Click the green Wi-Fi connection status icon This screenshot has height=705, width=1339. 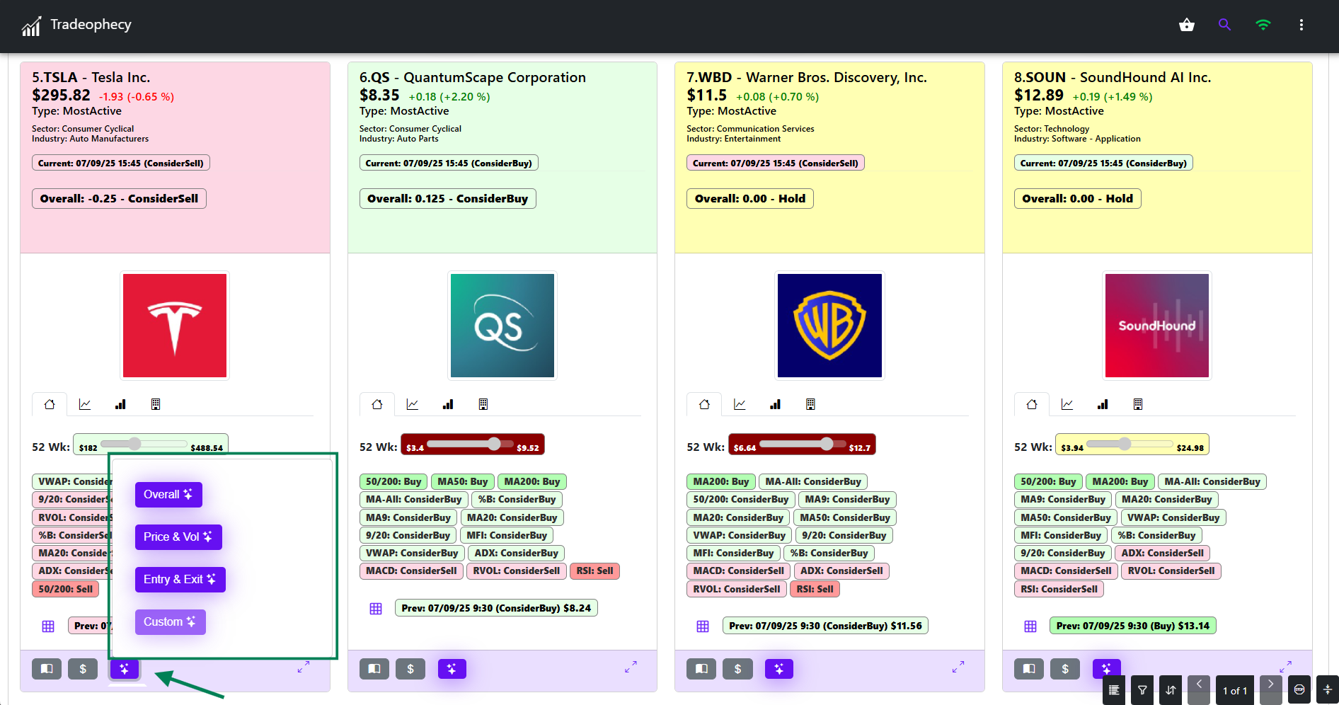point(1263,25)
